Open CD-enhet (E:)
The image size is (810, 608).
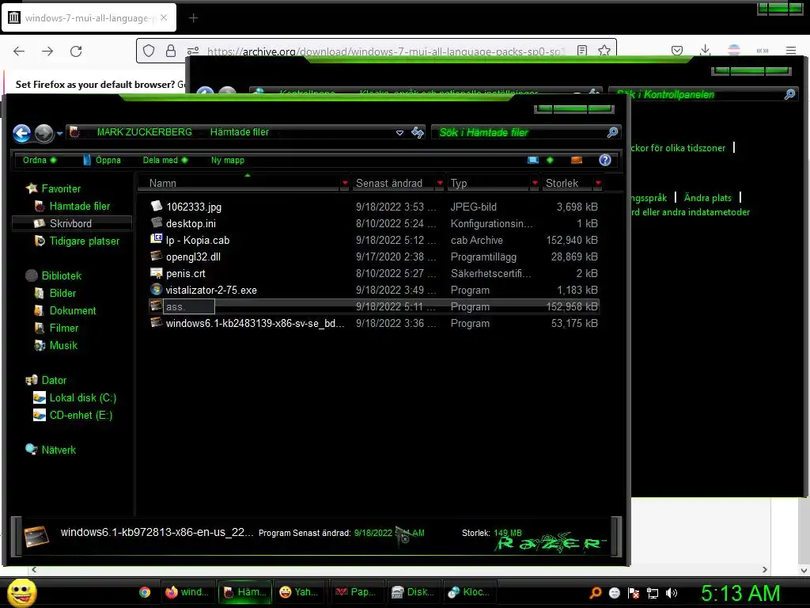click(x=73, y=415)
